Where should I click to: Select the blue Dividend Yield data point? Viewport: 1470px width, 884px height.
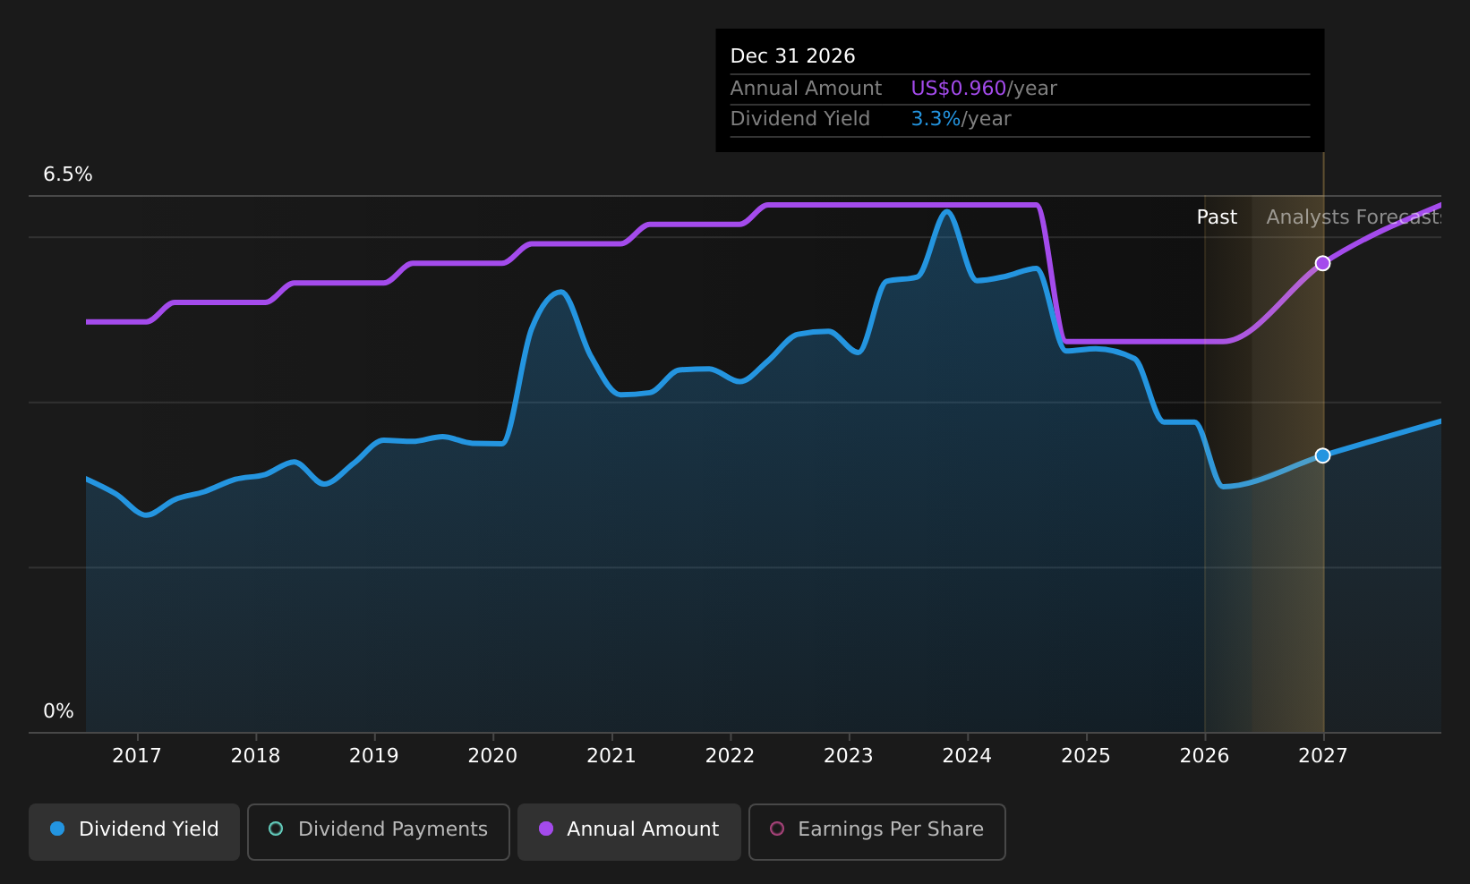[1322, 455]
